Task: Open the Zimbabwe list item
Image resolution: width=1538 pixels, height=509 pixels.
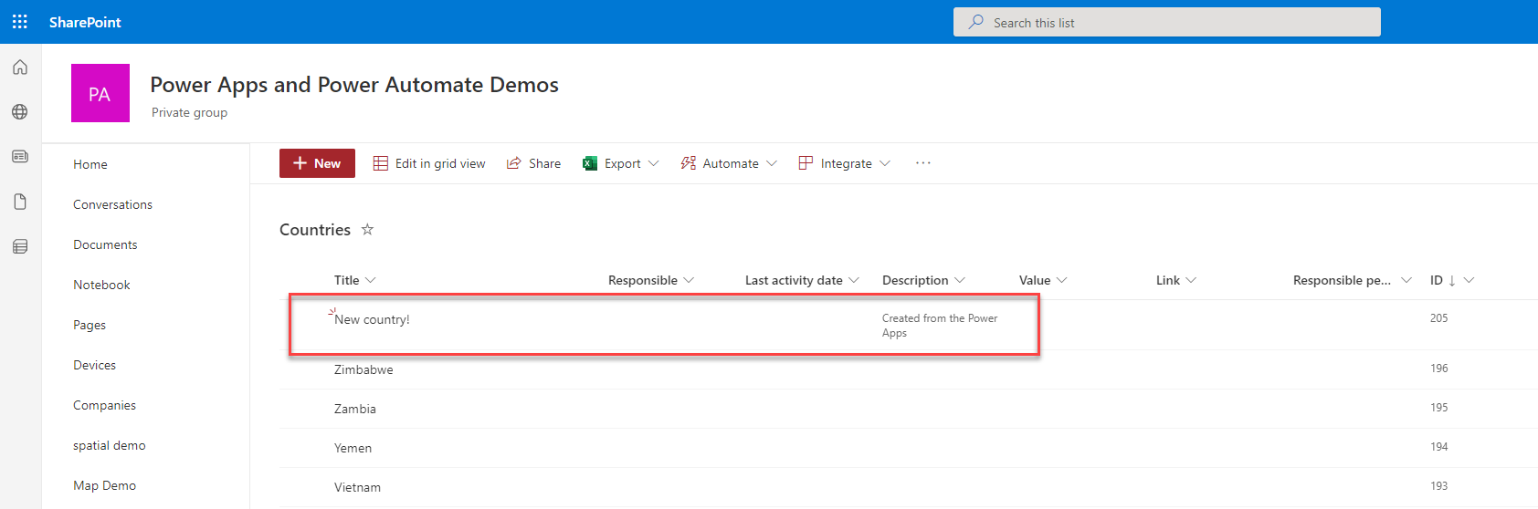Action: click(363, 369)
